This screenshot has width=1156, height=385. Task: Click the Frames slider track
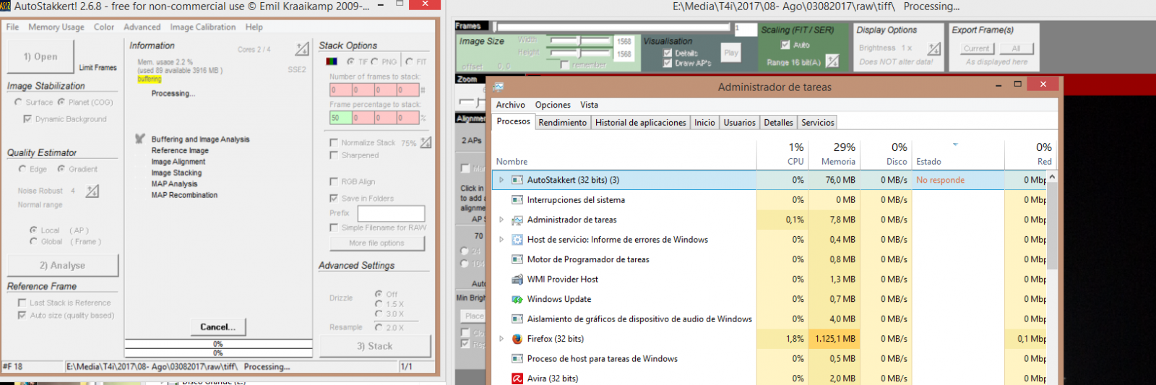coord(612,27)
